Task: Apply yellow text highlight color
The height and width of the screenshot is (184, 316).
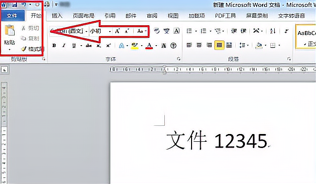Action: point(134,46)
